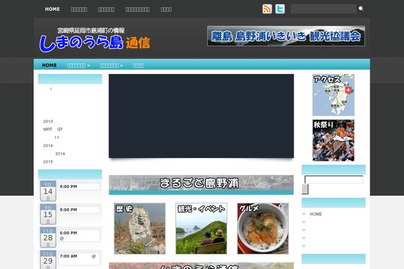Expand the third teal navigation menu item
Viewport: 404px width, 269px height.
[x=111, y=65]
